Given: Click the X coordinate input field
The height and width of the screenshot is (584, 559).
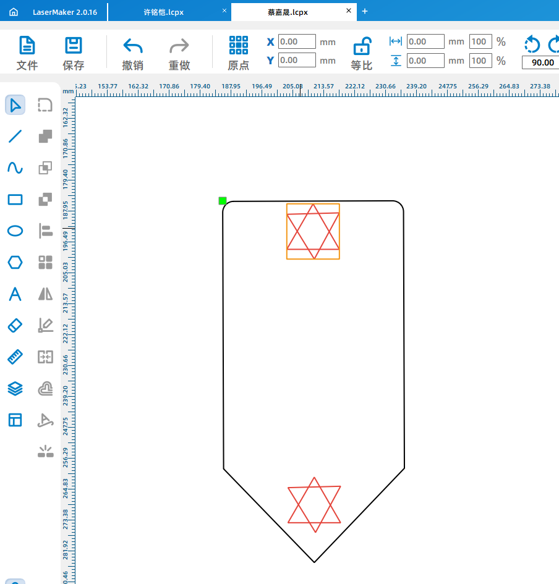Looking at the screenshot, I should pos(297,42).
